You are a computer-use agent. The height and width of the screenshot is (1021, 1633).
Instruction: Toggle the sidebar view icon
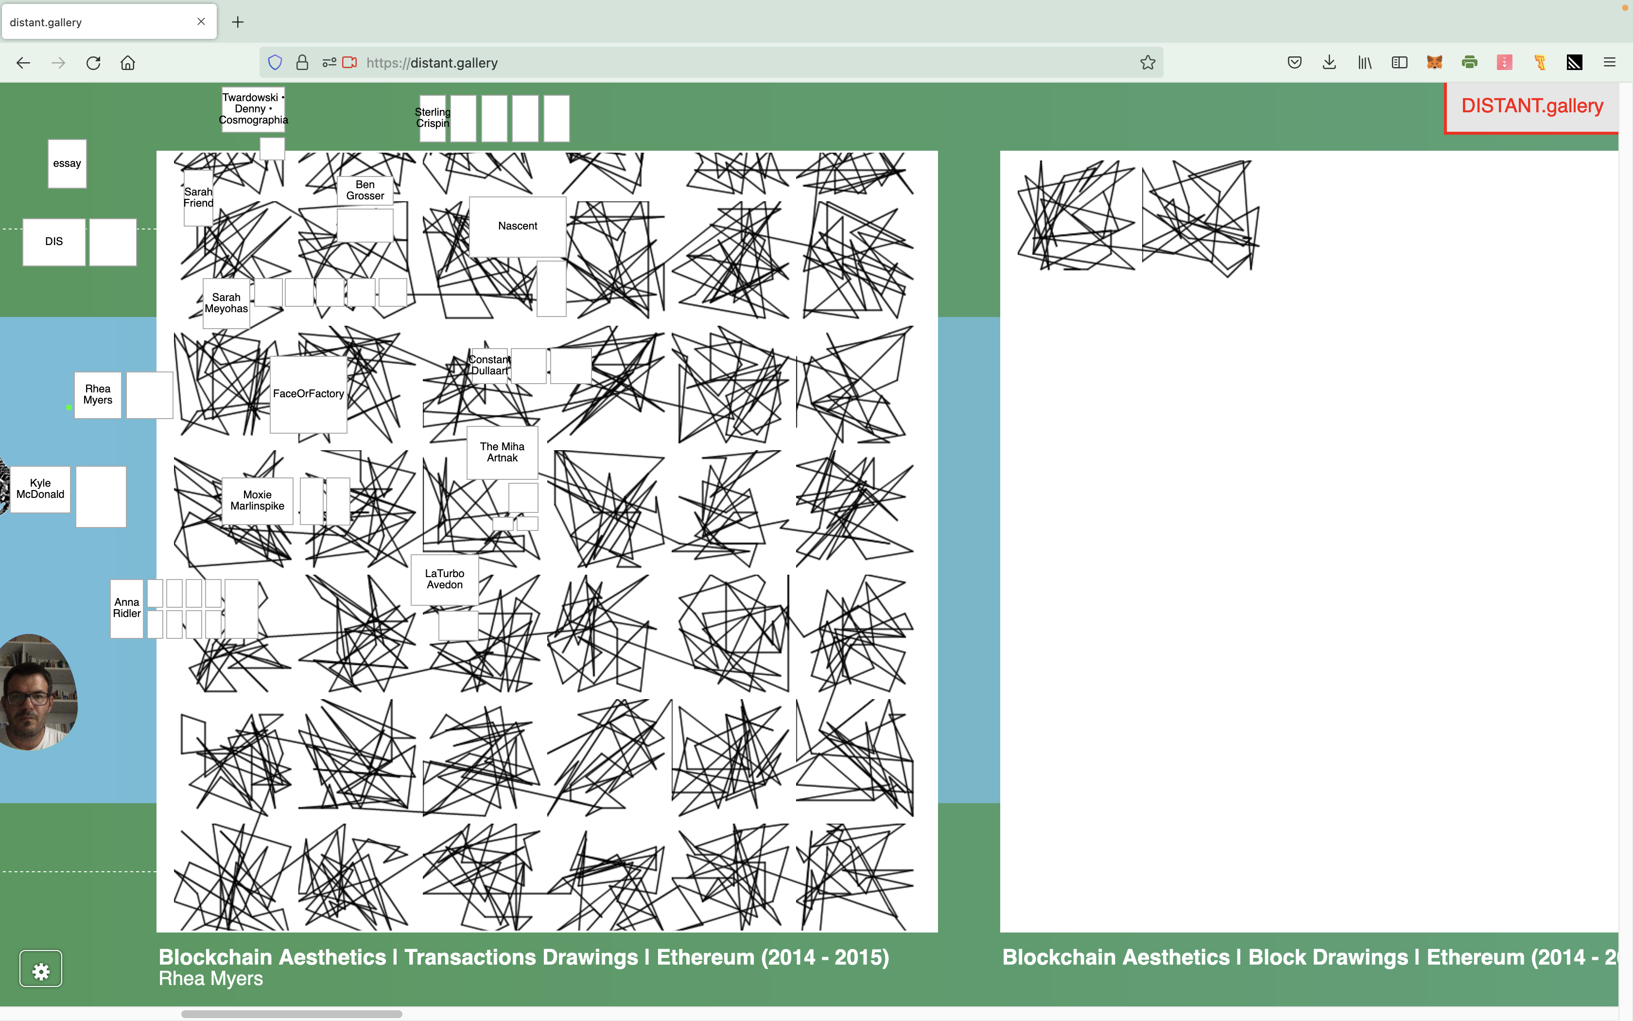[1400, 63]
